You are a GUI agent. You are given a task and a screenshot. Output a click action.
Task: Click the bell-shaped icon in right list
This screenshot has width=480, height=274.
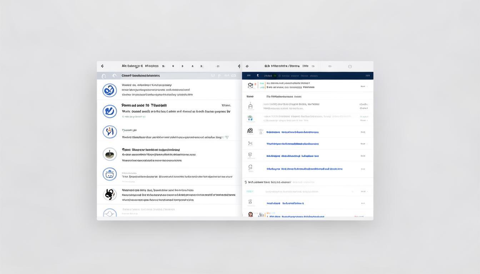coord(250,106)
